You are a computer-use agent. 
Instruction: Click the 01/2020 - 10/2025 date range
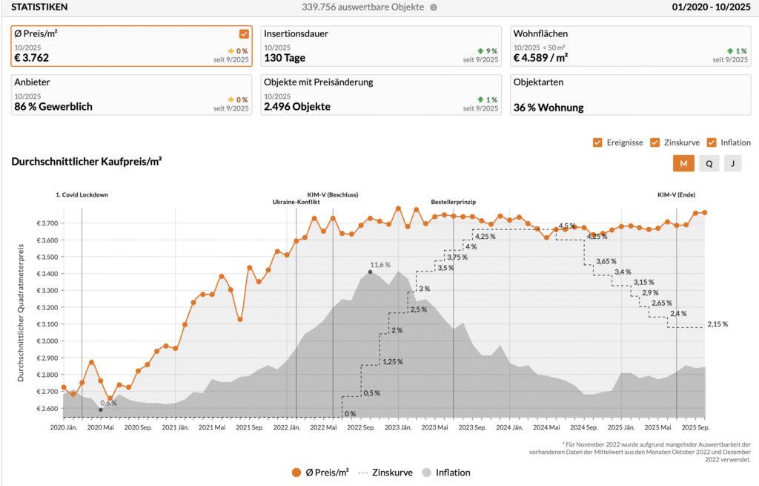(711, 7)
